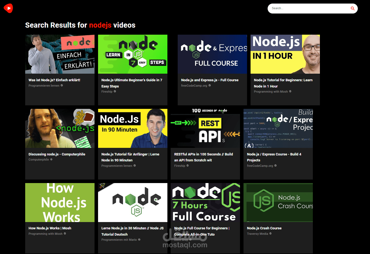Image resolution: width=370 pixels, height=254 pixels.
Task: Click the 'Traversy Media' channel name
Action: [258, 234]
